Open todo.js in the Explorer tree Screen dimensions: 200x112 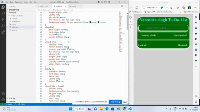(14, 30)
